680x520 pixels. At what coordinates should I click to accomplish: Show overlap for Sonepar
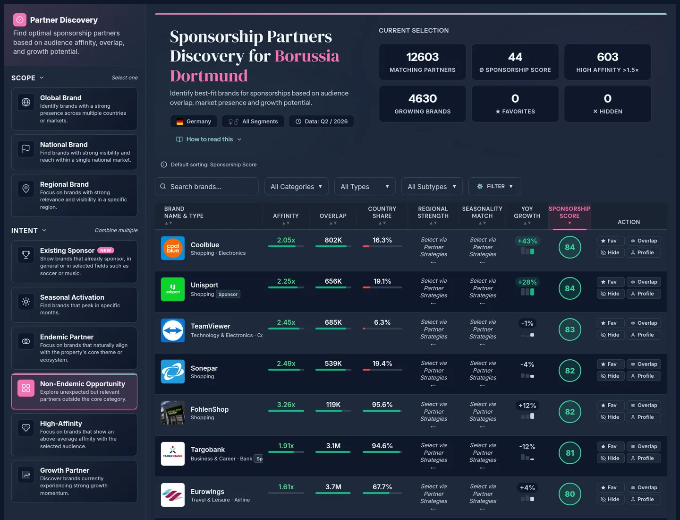644,364
